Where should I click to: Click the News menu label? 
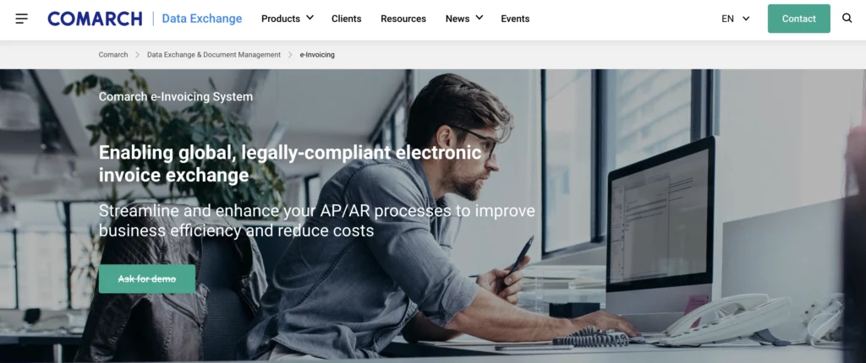click(x=458, y=19)
